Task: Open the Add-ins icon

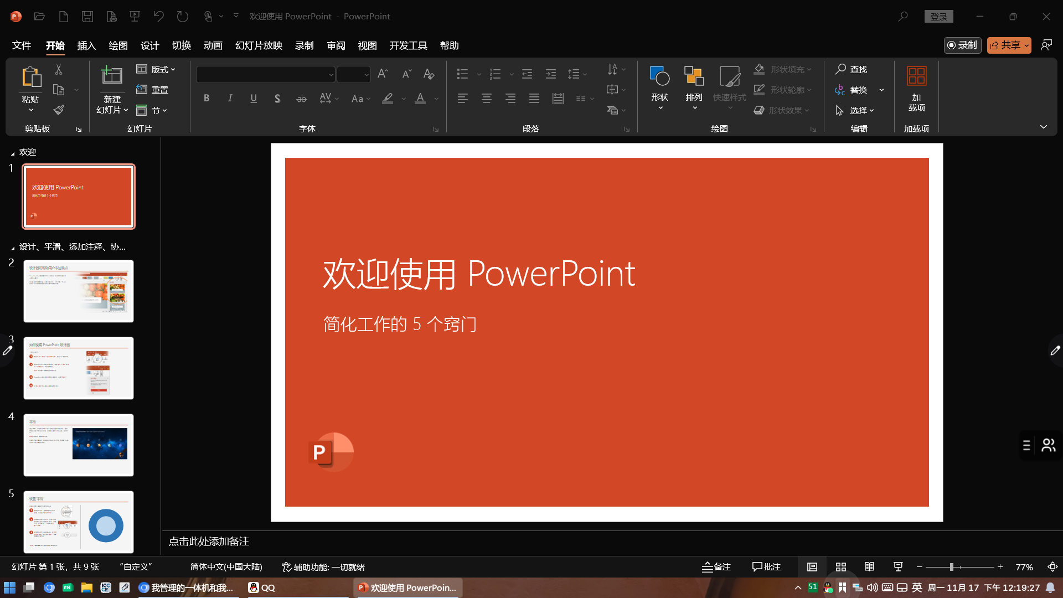Action: coord(916,76)
